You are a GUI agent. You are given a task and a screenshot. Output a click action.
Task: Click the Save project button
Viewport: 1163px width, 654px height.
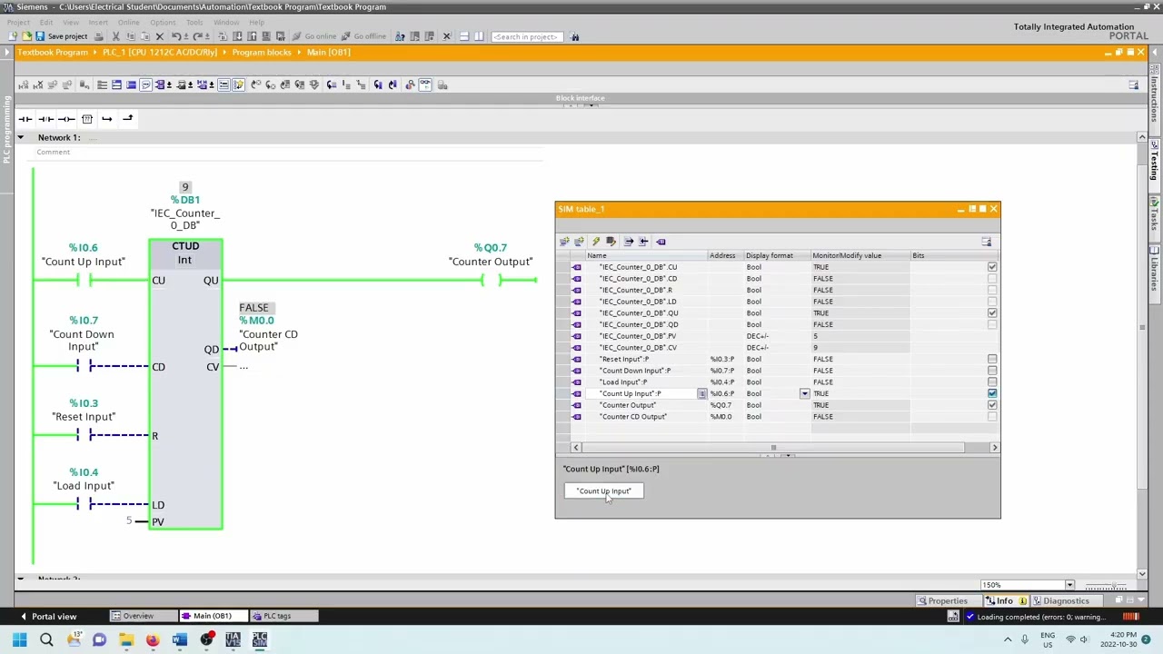pyautogui.click(x=61, y=36)
